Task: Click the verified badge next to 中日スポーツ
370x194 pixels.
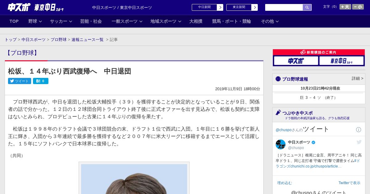Action: point(314,143)
